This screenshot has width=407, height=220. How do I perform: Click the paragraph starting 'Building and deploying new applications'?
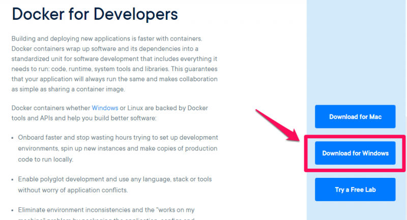pos(114,64)
